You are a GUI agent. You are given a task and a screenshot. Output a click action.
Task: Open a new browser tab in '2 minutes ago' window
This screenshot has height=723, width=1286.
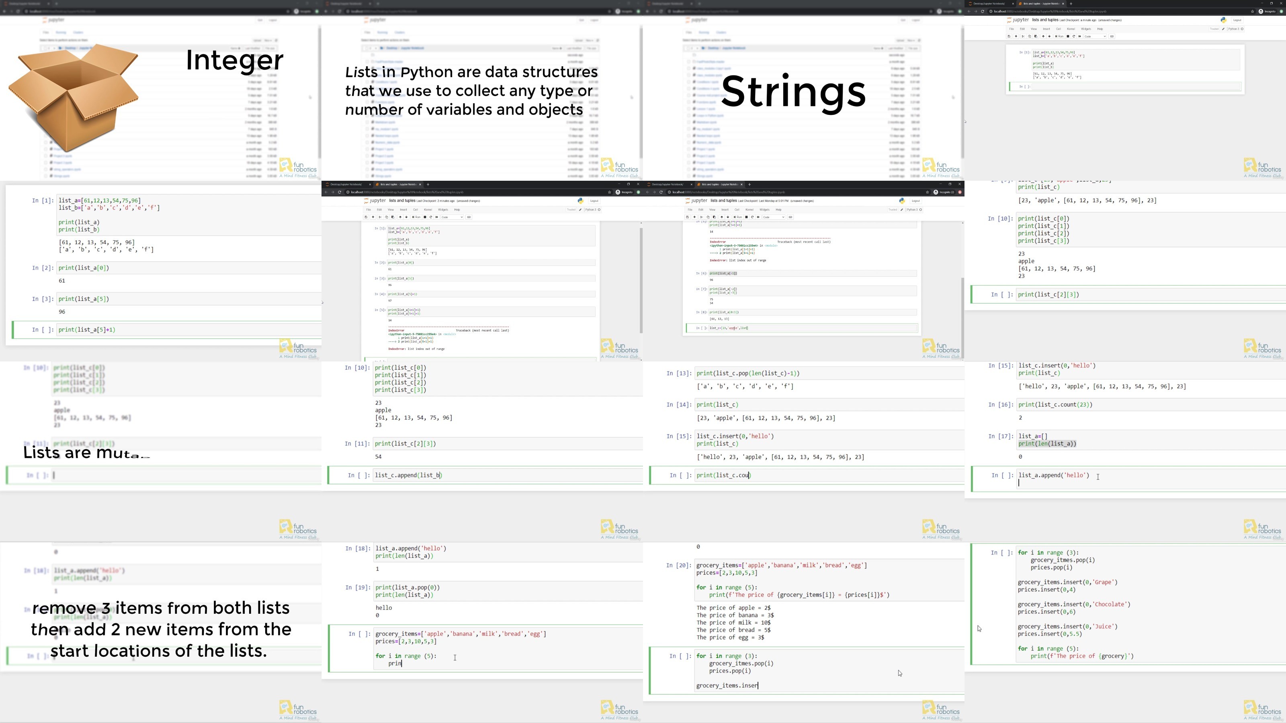[428, 184]
